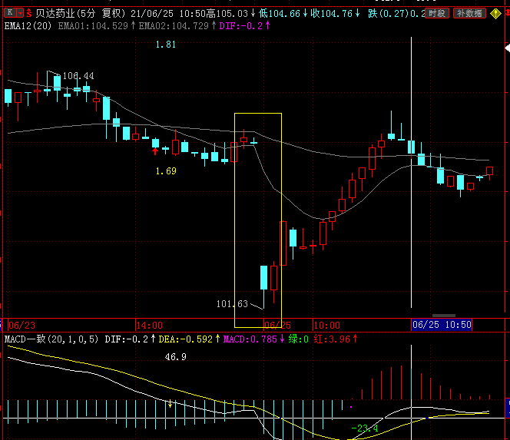This screenshot has width=510, height=440.
Task: Click the green 绿:0 value
Action: click(298, 339)
